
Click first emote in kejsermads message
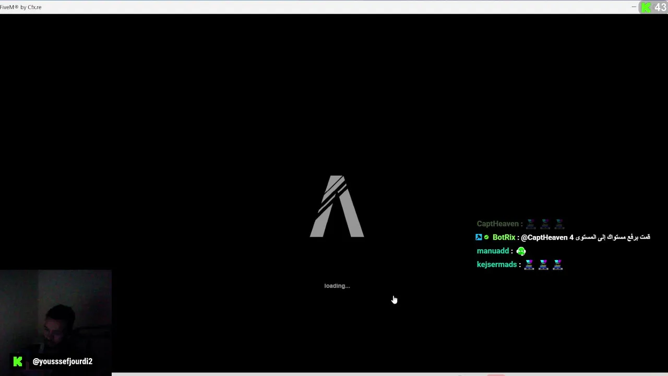point(529,265)
